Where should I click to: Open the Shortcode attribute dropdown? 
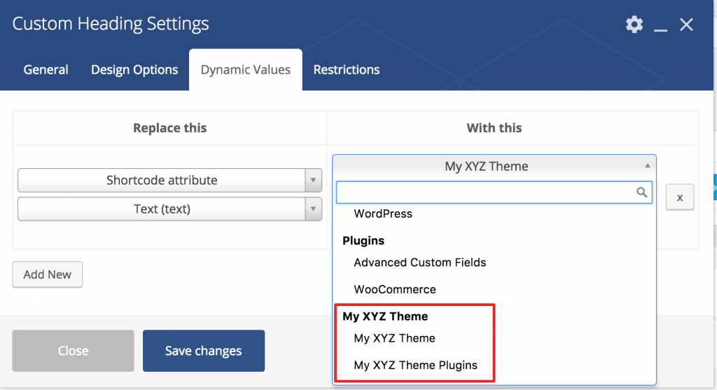[x=169, y=180]
